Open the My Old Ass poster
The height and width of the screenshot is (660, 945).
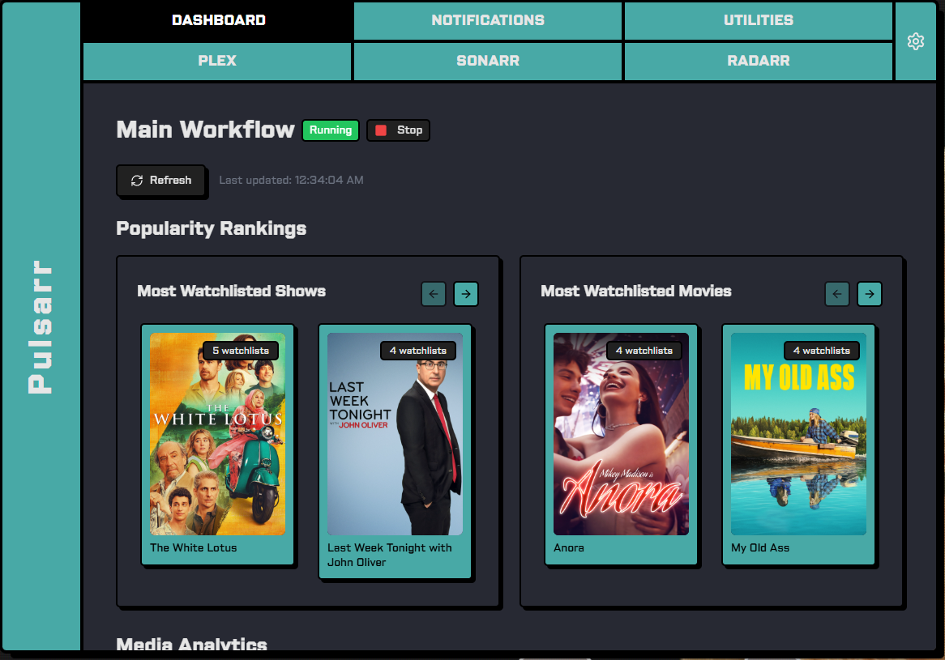click(798, 434)
